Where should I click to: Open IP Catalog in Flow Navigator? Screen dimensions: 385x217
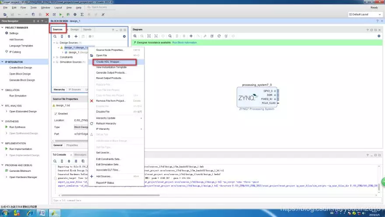tap(15, 52)
